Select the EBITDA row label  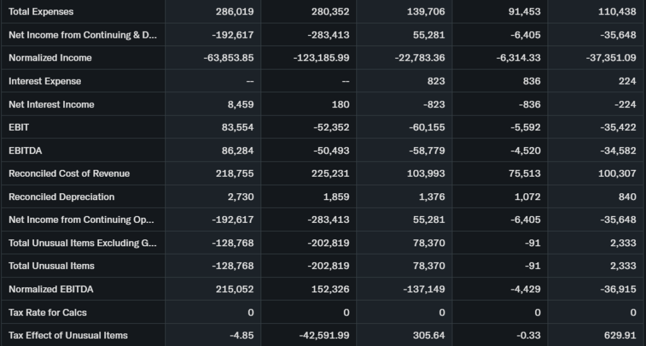tap(25, 150)
